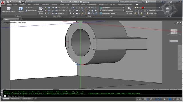Screen dimensions: 183x102
Task: Click the Base view icon
Action: tap(168, 9)
